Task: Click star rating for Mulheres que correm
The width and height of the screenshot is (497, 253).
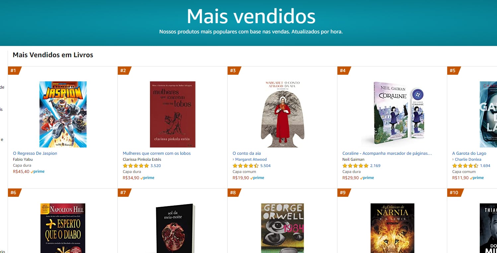Action: click(x=136, y=166)
